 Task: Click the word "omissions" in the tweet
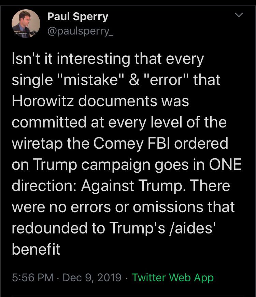(168, 207)
